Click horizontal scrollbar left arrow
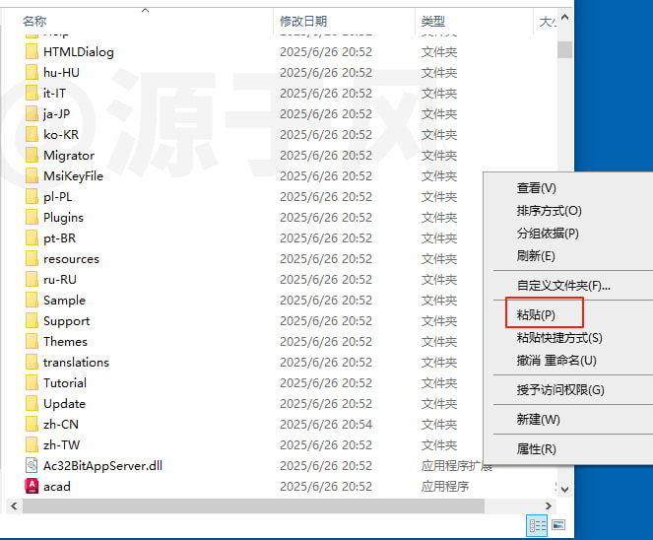This screenshot has height=540, width=653. [14, 506]
